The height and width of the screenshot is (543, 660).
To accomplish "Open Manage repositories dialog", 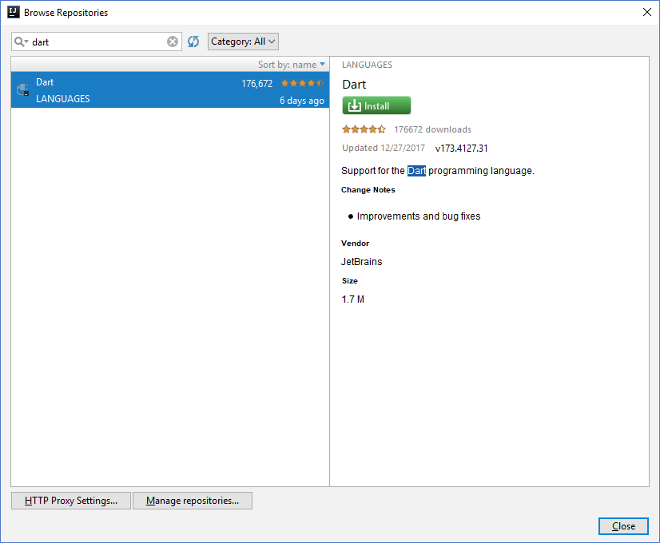I will point(193,501).
